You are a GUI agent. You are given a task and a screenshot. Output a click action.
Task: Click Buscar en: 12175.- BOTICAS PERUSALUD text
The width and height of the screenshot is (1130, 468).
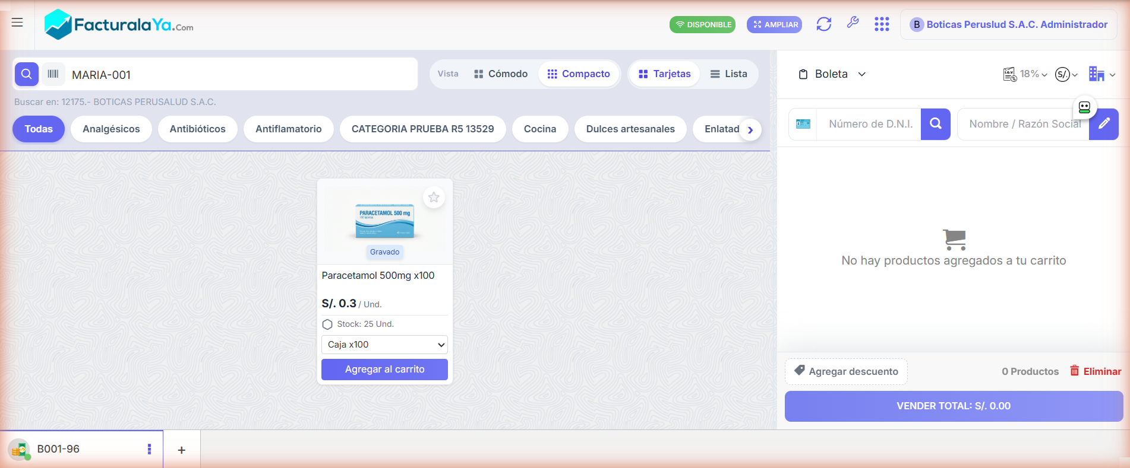[x=115, y=102]
